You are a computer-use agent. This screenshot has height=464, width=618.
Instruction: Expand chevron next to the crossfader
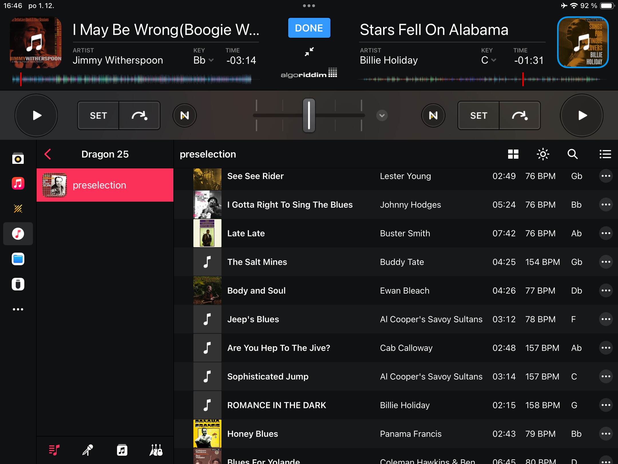point(382,115)
